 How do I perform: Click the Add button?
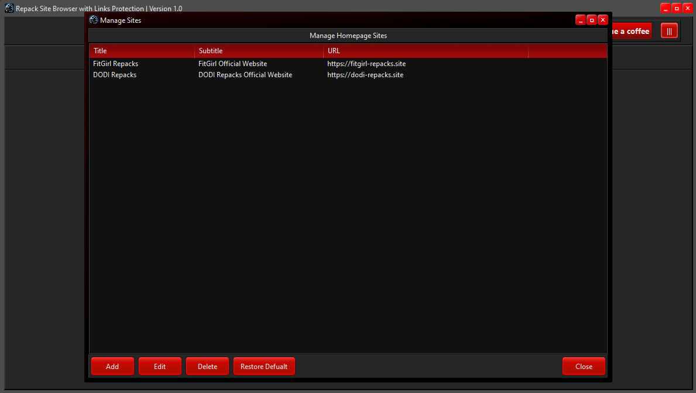(x=112, y=366)
